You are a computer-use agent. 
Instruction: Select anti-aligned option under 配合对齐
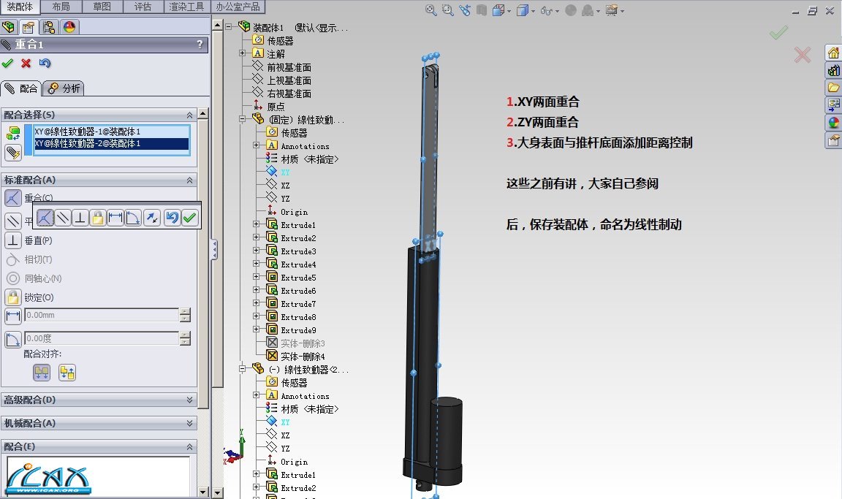coord(67,373)
